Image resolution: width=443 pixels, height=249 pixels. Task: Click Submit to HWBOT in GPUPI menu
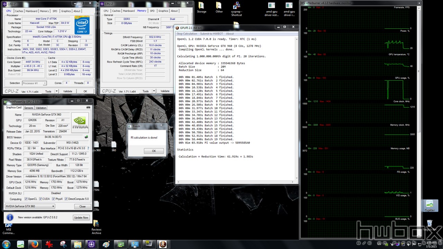pyautogui.click(x=211, y=34)
